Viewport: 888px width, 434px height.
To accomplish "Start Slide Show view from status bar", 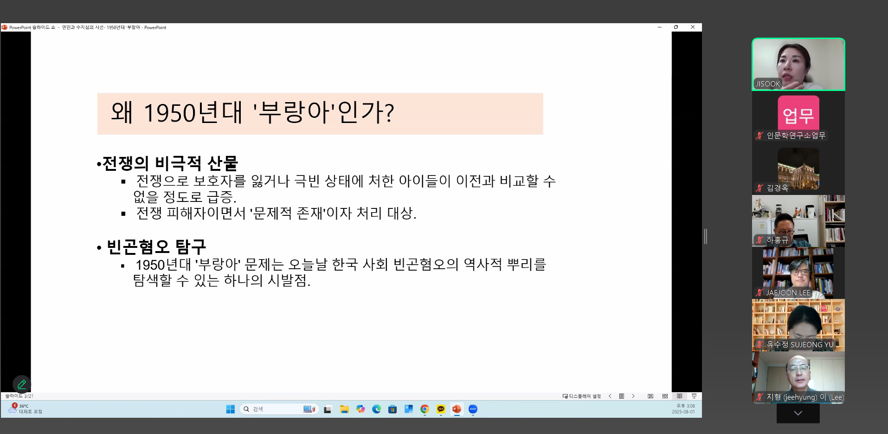I will tap(694, 396).
